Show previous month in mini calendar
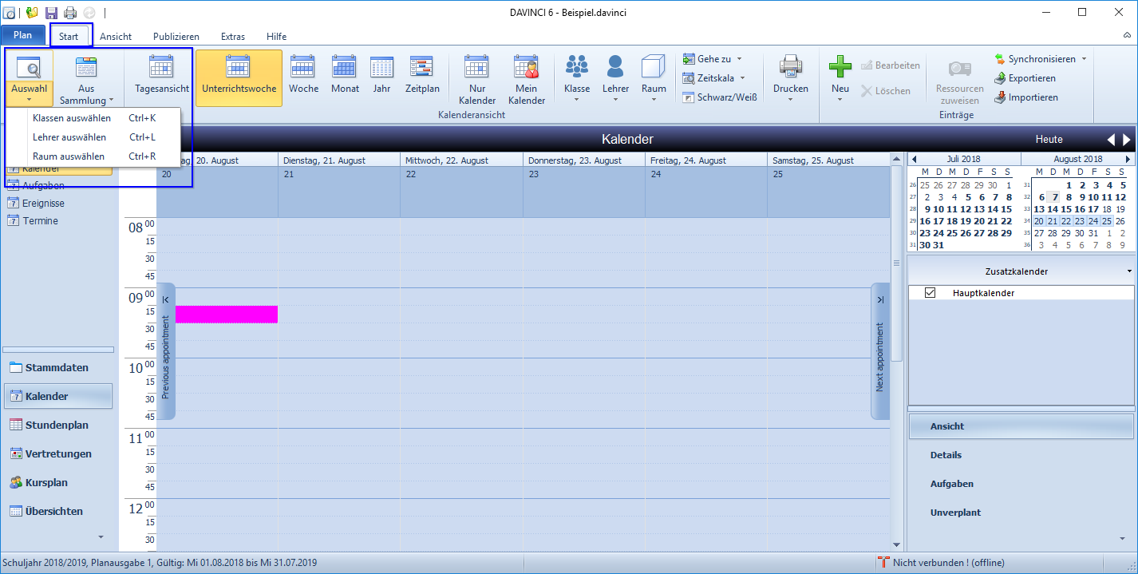The width and height of the screenshot is (1138, 574). point(914,159)
